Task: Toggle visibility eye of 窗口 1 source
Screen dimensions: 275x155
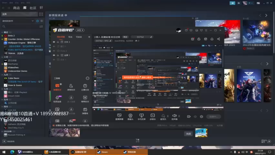Action: tap(54, 46)
